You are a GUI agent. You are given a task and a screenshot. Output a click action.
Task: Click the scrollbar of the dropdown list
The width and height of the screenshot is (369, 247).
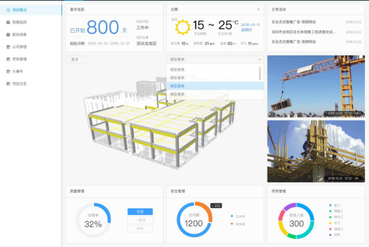260,73
